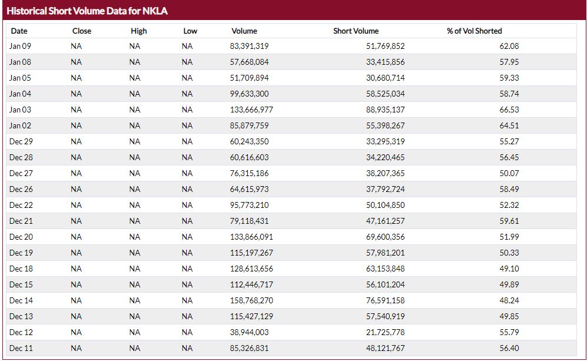Viewport: 587px width, 361px height.
Task: Select the Dec 27 date cell
Action: (x=21, y=173)
